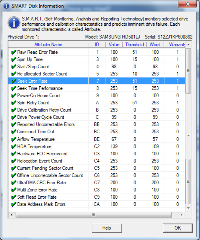Click the check icon beside UltraDMA CRC Error Rate

(x=14, y=183)
